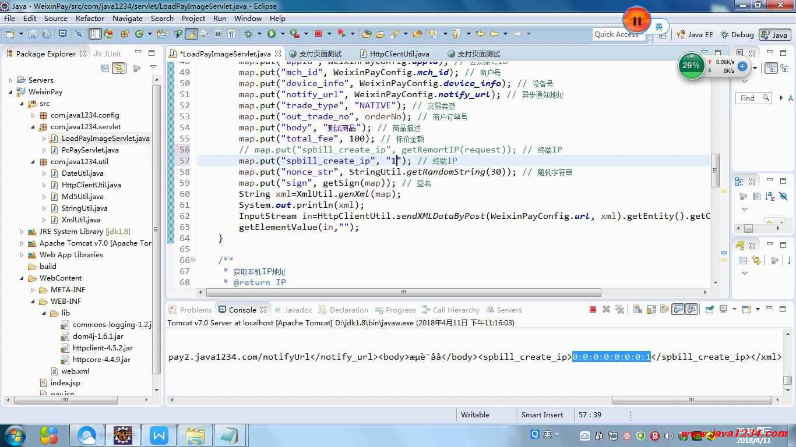Toggle show whitespace characters button
Viewport: 796px width, 447px height.
(x=231, y=34)
